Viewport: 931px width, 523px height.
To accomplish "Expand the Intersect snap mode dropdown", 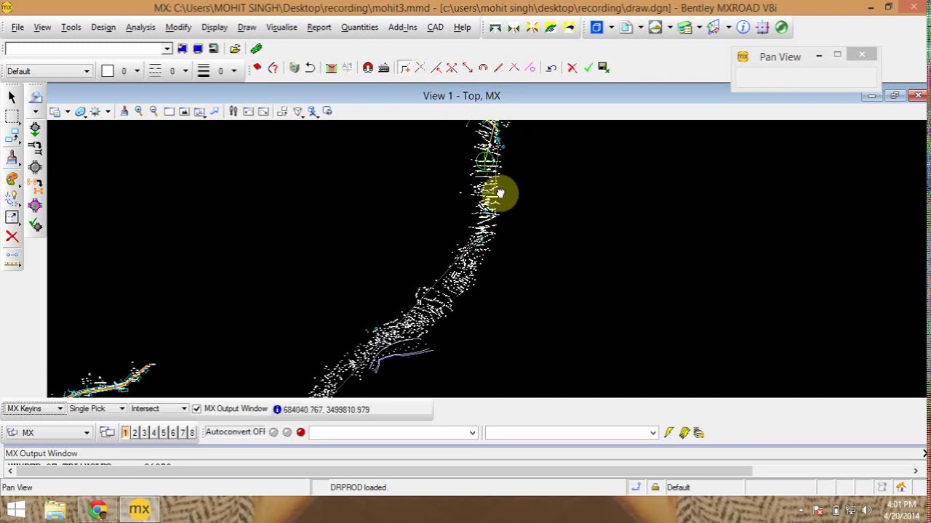I will coord(185,409).
